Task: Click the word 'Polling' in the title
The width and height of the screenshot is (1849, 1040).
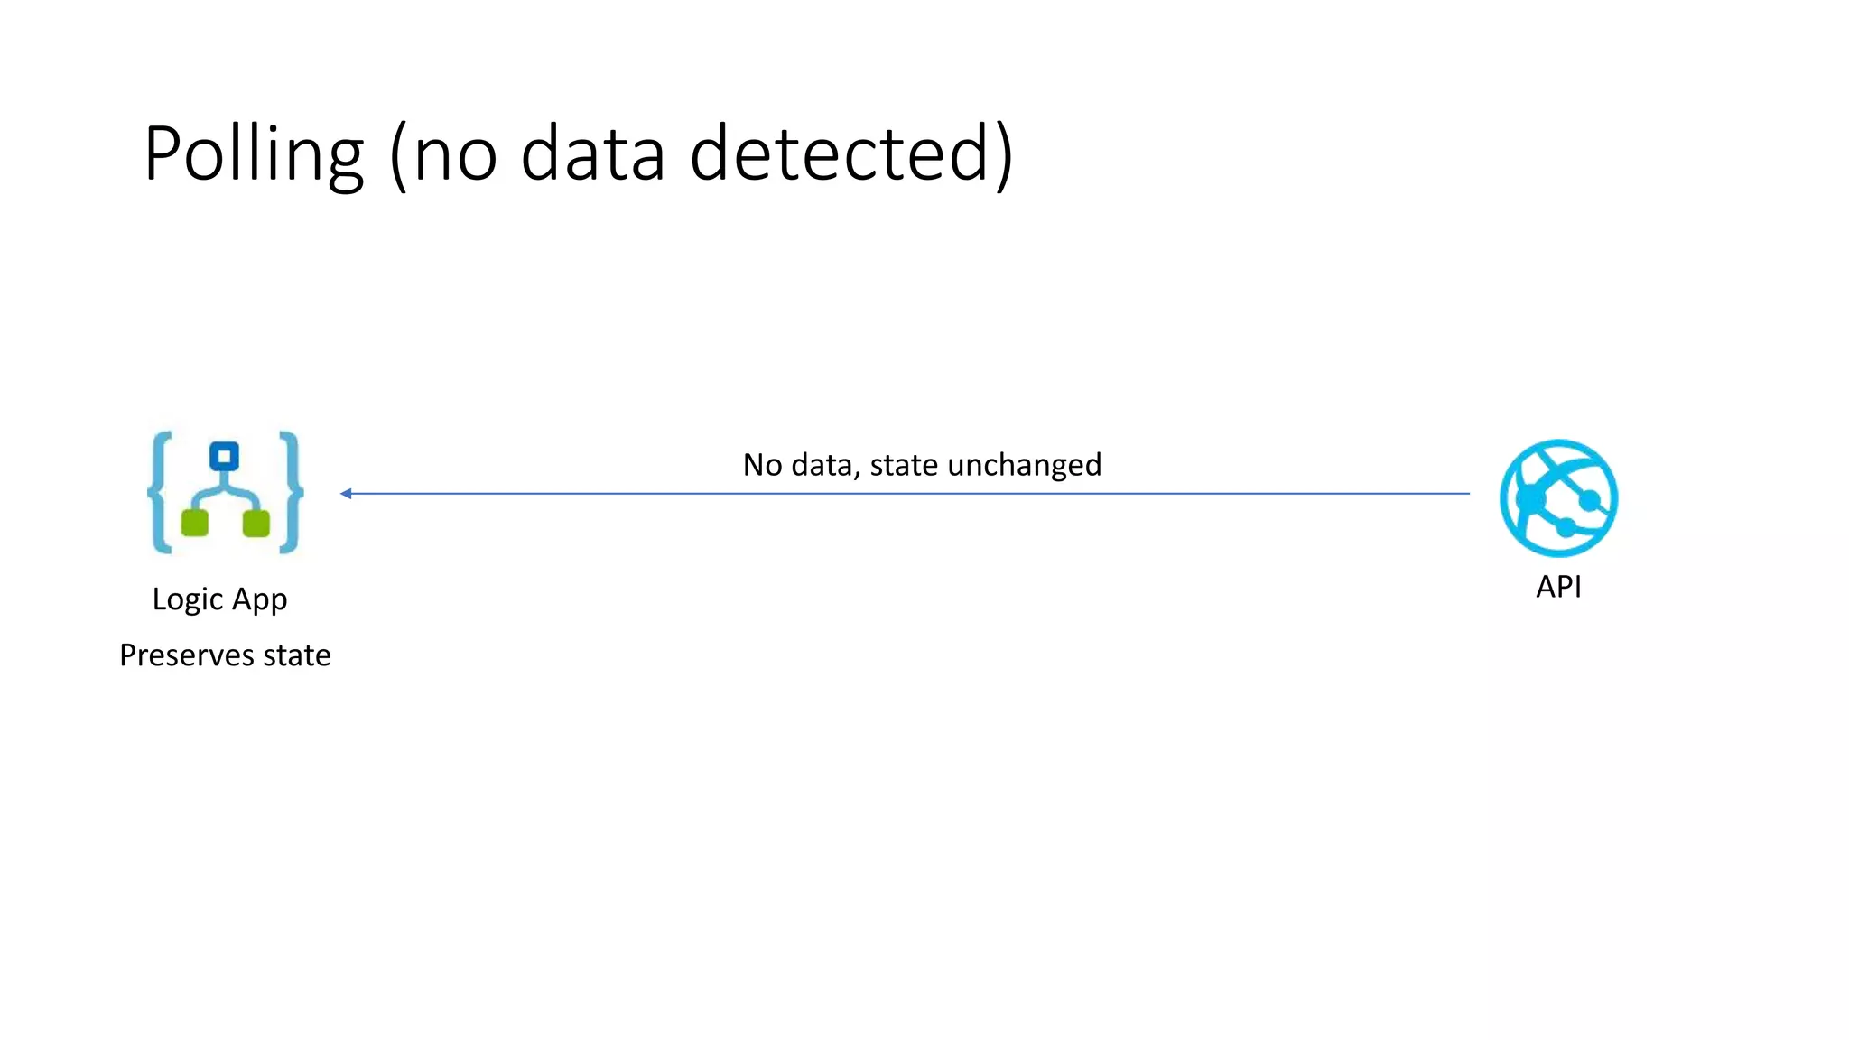Action: pos(254,153)
